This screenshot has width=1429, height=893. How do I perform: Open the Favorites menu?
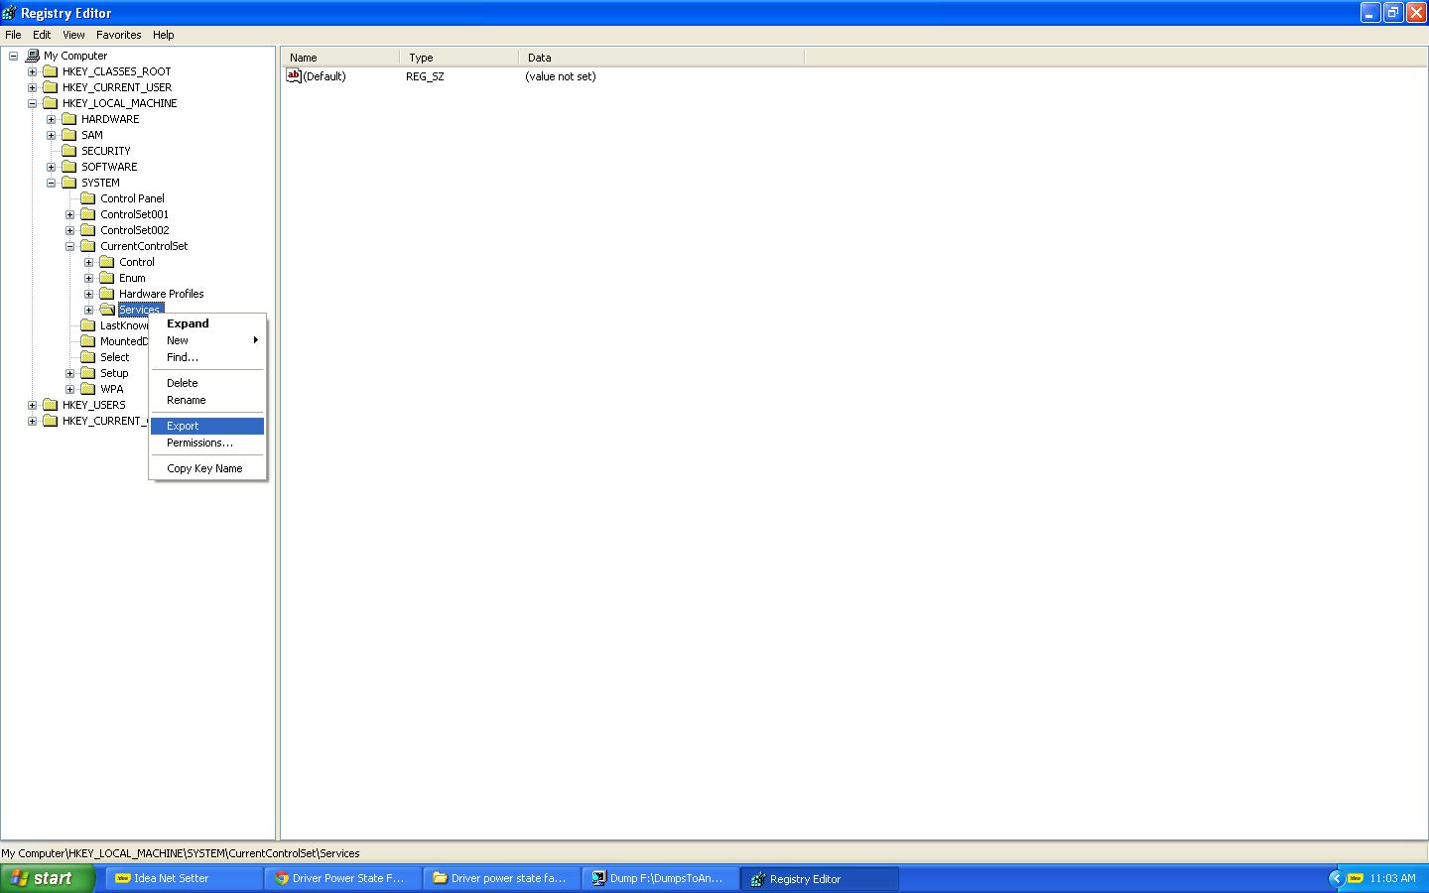coord(118,35)
